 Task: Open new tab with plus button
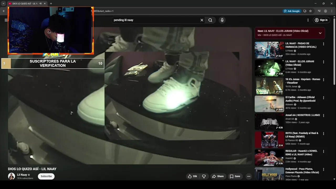tap(51, 3)
